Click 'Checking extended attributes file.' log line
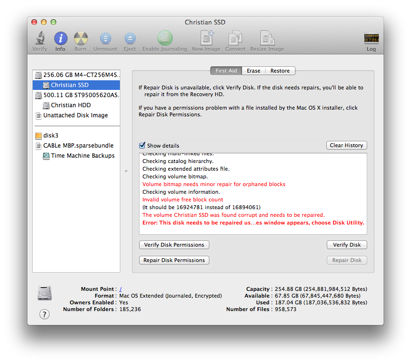Viewport: 411px width, 363px height. 186,169
